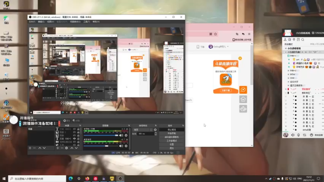This screenshot has width=324, height=182.
Task: Click screenshot crop icon in browser toolbar
Action: 237,34
